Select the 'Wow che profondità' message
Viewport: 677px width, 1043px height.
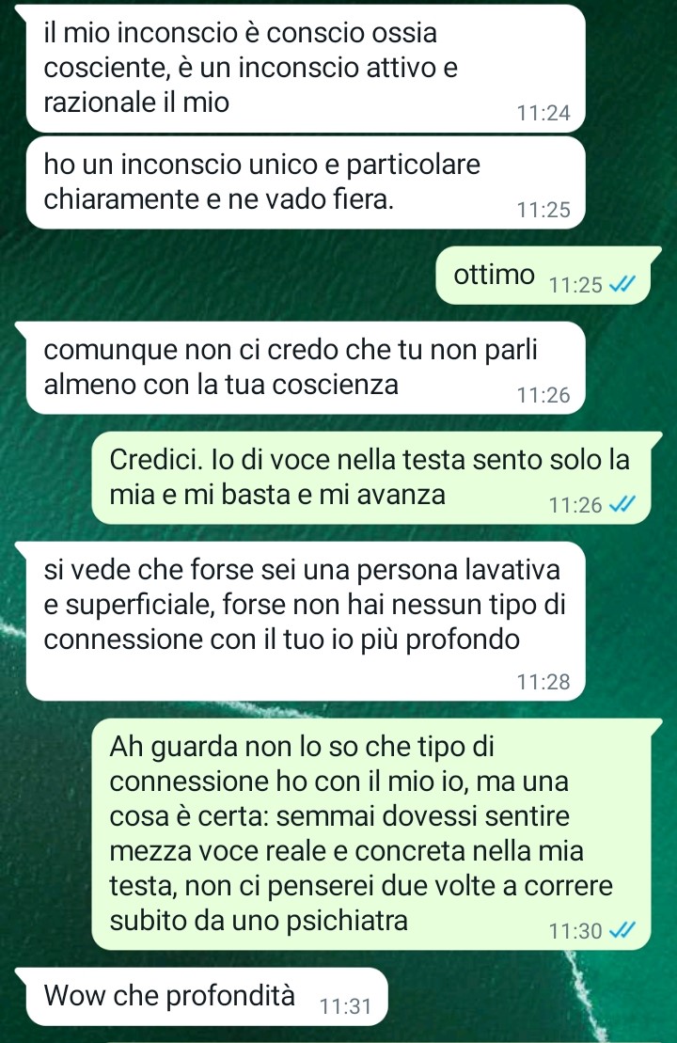[201, 996]
